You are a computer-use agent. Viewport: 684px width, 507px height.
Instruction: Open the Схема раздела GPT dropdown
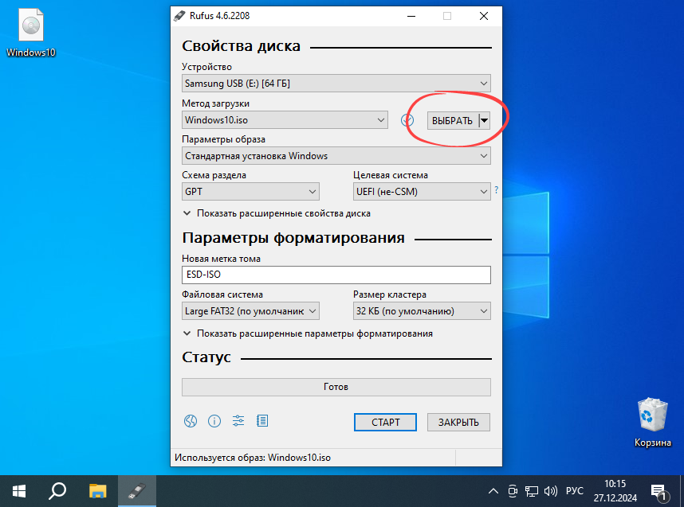pyautogui.click(x=250, y=191)
